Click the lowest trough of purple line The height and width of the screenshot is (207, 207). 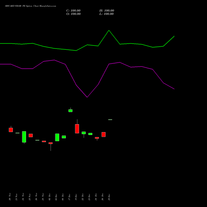pyautogui.click(x=87, y=97)
